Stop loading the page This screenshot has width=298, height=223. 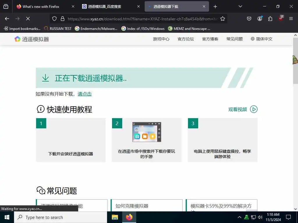point(28,19)
